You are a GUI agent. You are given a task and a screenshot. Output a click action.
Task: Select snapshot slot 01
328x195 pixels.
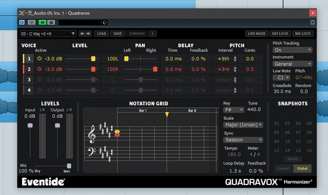coord(276,124)
